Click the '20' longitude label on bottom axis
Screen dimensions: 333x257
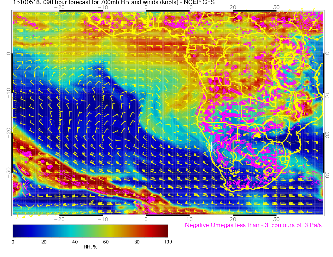click(233, 219)
